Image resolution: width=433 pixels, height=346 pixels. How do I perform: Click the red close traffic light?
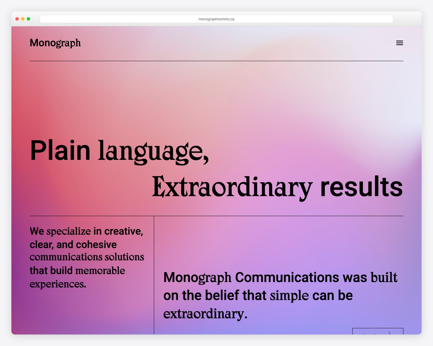17,18
